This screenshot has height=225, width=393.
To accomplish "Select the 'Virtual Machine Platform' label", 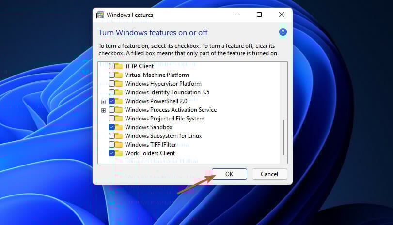I will (157, 75).
